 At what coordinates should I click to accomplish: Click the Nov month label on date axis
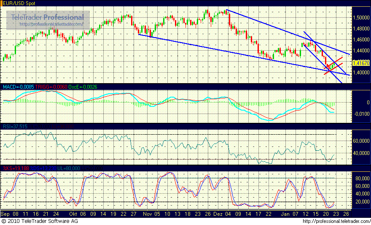click(147, 214)
